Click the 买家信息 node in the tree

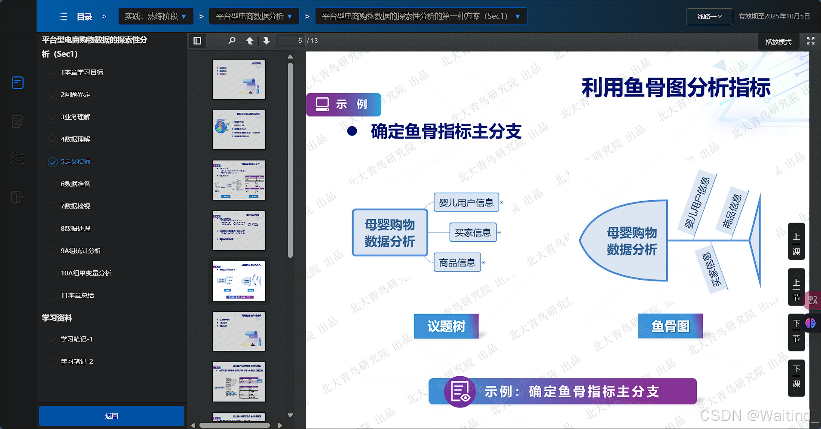(473, 233)
